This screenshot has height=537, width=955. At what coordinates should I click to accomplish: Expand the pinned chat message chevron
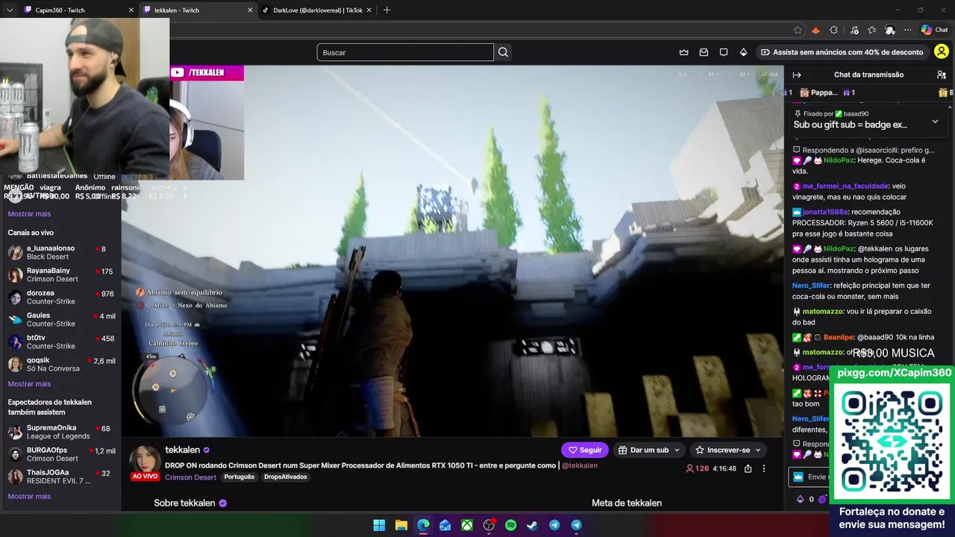[935, 121]
